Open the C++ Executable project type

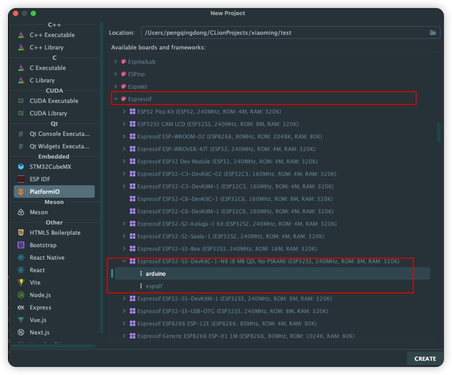coord(52,35)
